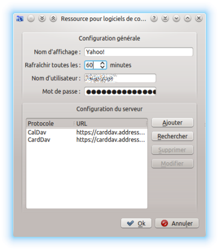
Task: Click the Ajouter button
Action: coord(172,123)
